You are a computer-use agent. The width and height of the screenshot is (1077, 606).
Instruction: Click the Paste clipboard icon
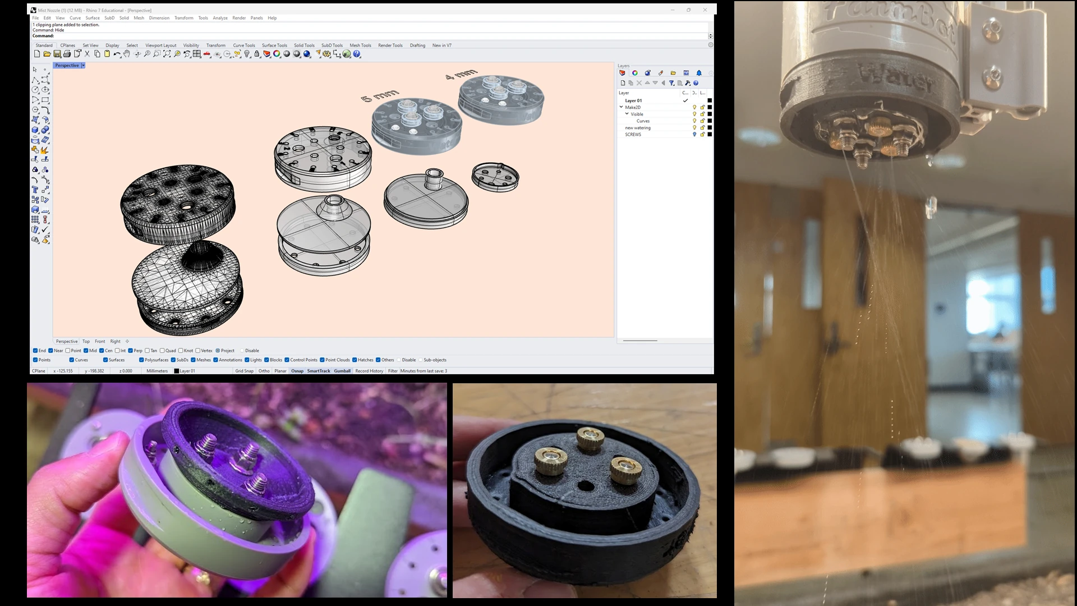click(107, 54)
